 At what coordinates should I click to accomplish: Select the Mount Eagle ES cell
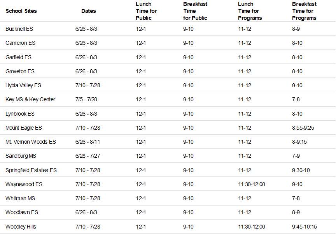point(24,128)
